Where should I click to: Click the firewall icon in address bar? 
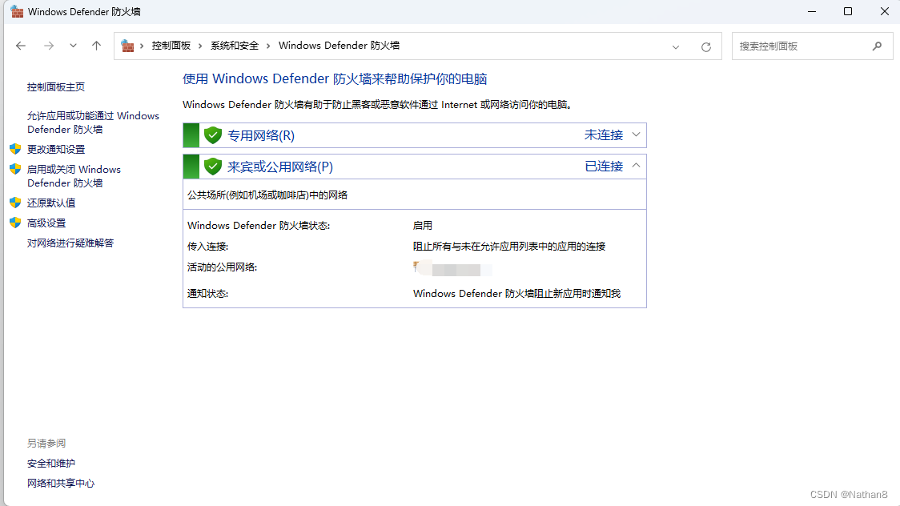(127, 46)
